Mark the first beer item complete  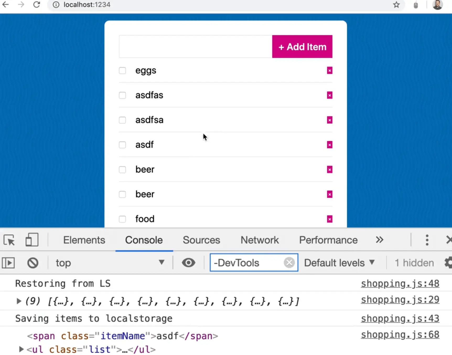click(x=122, y=170)
